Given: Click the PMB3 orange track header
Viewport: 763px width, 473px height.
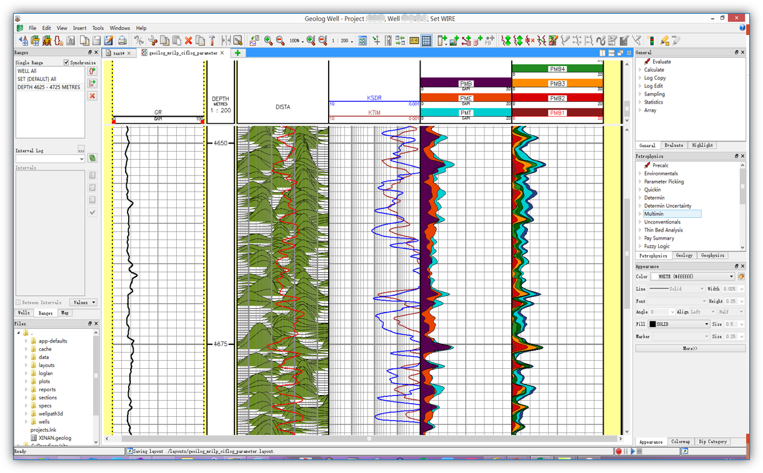Looking at the screenshot, I should click(557, 83).
